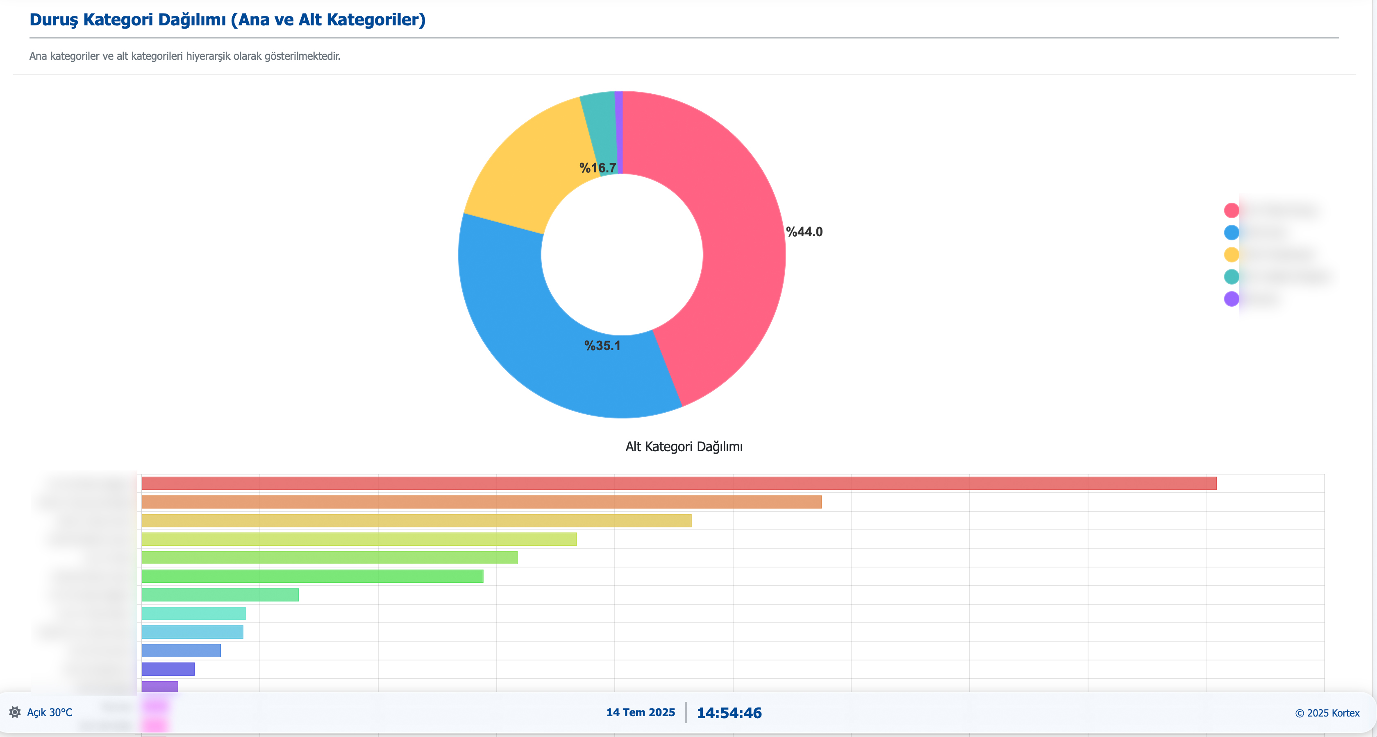Viewport: 1377px width, 737px height.
Task: Click the orange second bar
Action: (481, 502)
